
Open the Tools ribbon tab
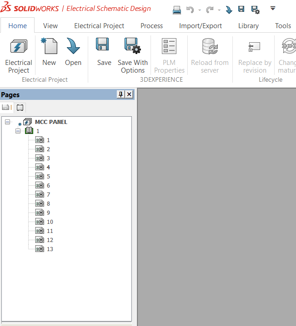pyautogui.click(x=283, y=26)
